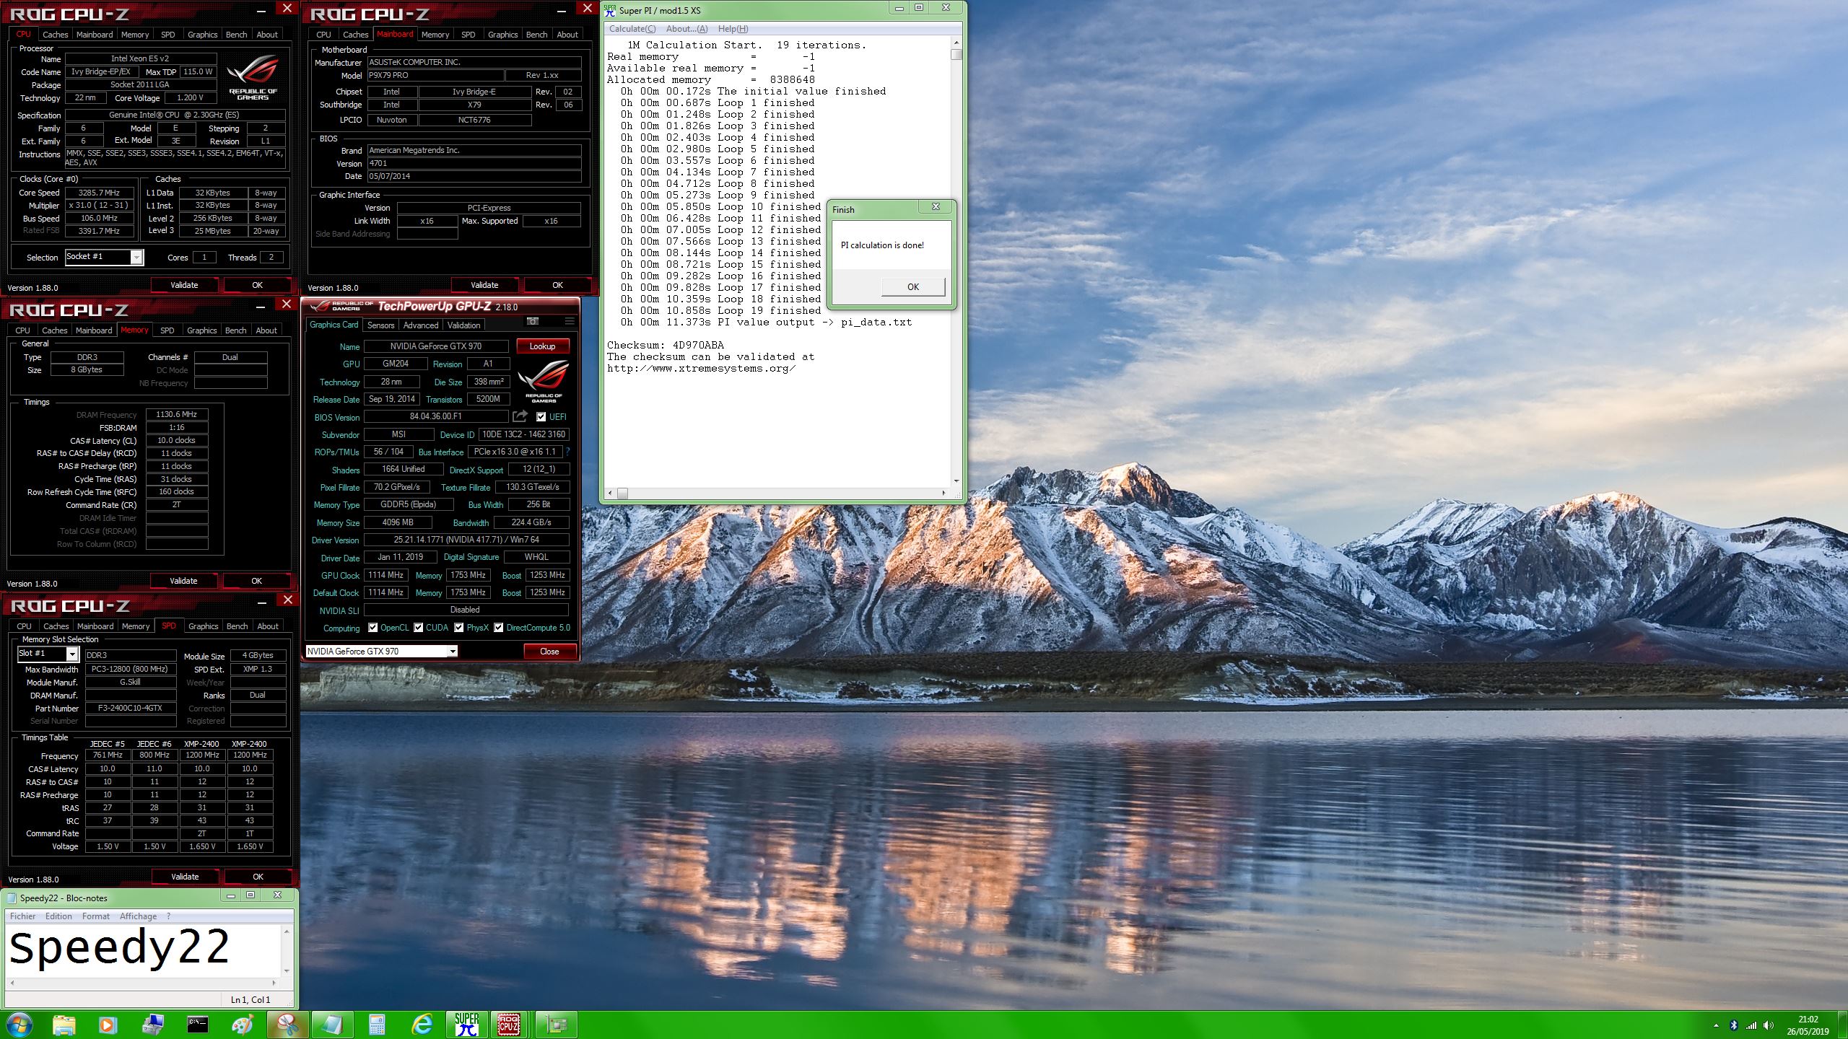Click the taskbar clock showing 21:02
The height and width of the screenshot is (1039, 1848).
click(x=1808, y=1025)
